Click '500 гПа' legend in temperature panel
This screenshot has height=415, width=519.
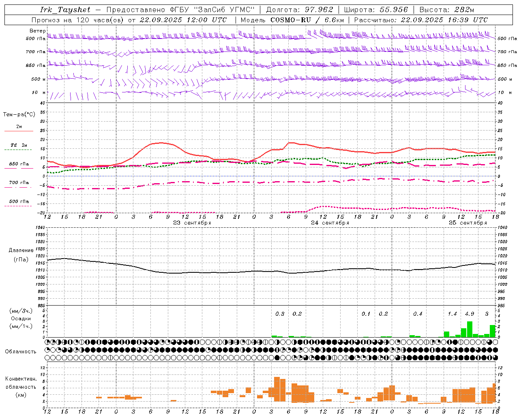click(x=19, y=201)
